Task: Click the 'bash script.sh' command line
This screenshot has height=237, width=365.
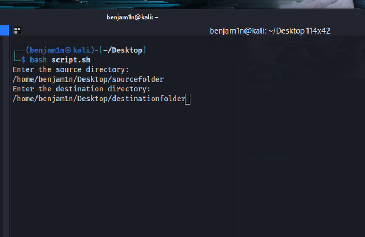Action: click(60, 60)
